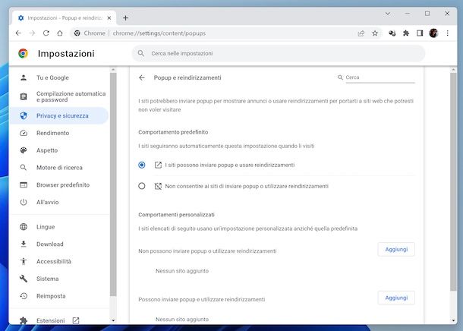Focus the Cerca field for site search
This screenshot has width=463, height=331.
380,77
